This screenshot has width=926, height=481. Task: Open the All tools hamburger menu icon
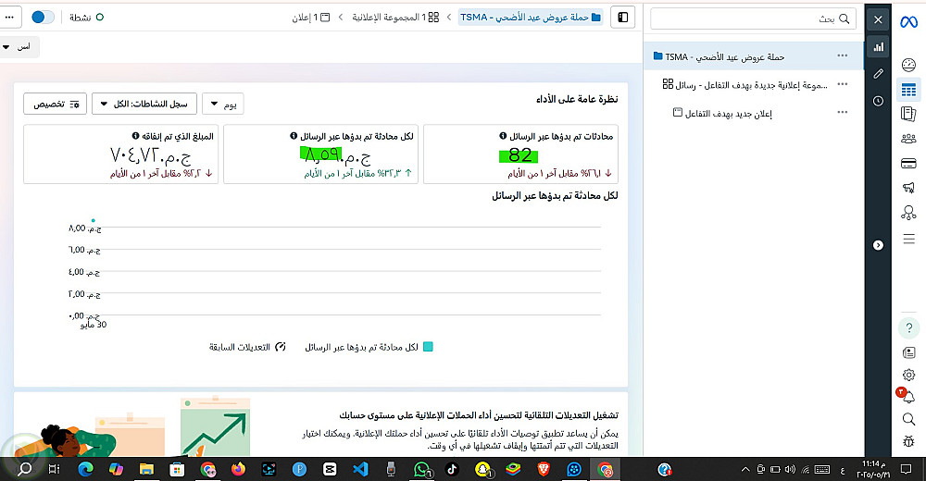pyautogui.click(x=909, y=239)
